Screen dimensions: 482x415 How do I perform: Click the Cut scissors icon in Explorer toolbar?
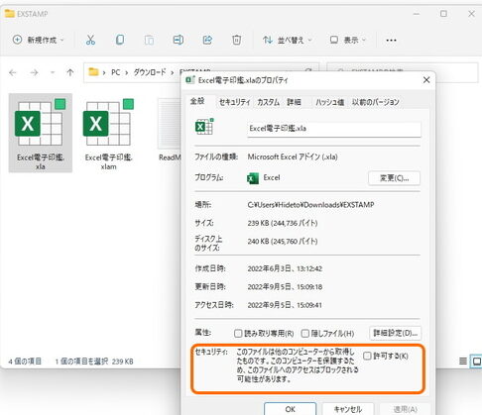tap(90, 40)
